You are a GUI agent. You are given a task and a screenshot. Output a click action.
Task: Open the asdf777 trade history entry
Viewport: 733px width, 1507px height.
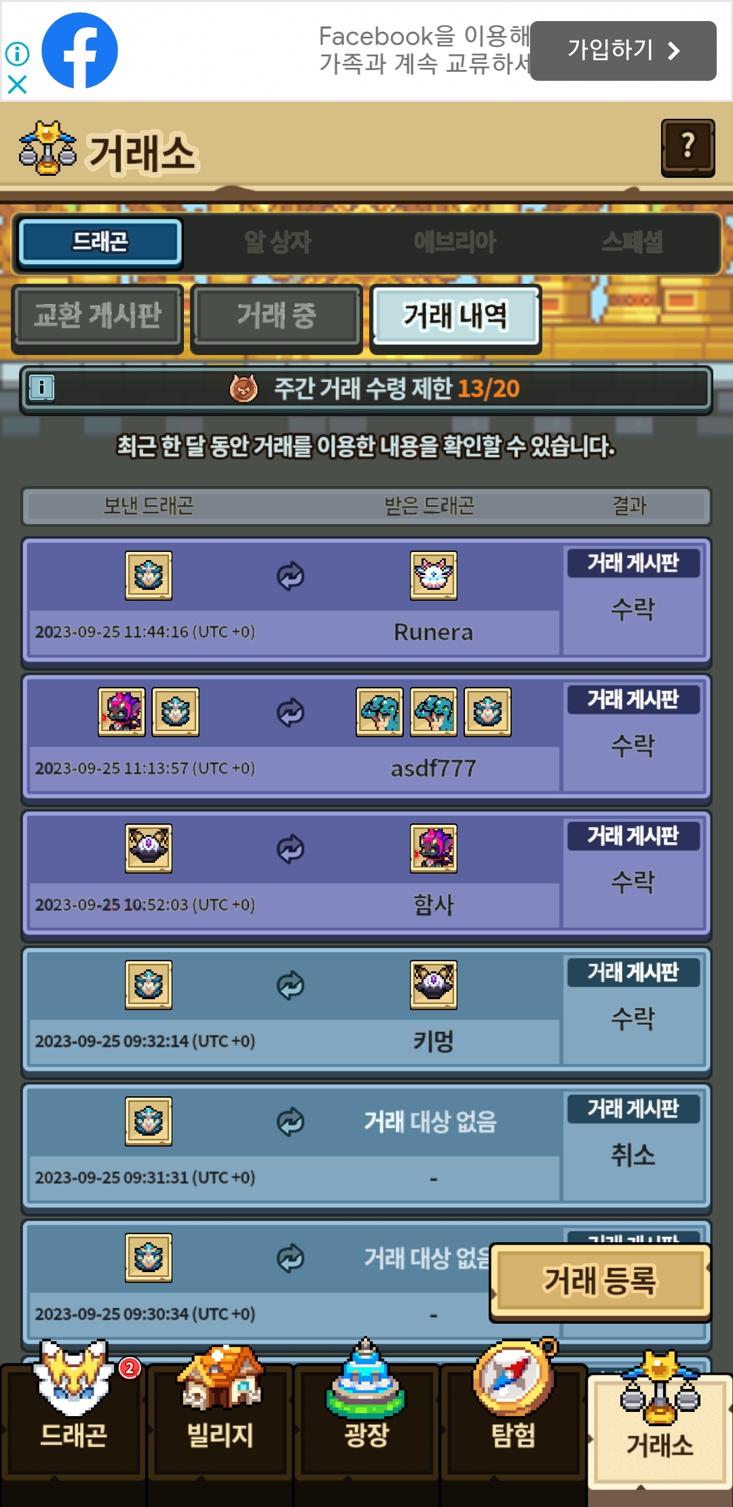(366, 737)
